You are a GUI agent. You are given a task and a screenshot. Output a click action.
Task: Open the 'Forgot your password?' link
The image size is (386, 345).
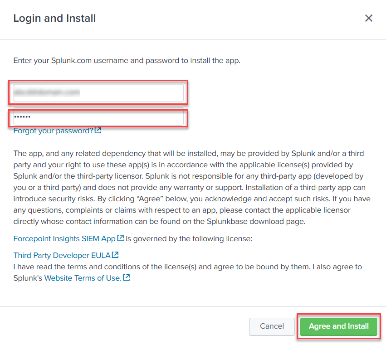coord(53,131)
